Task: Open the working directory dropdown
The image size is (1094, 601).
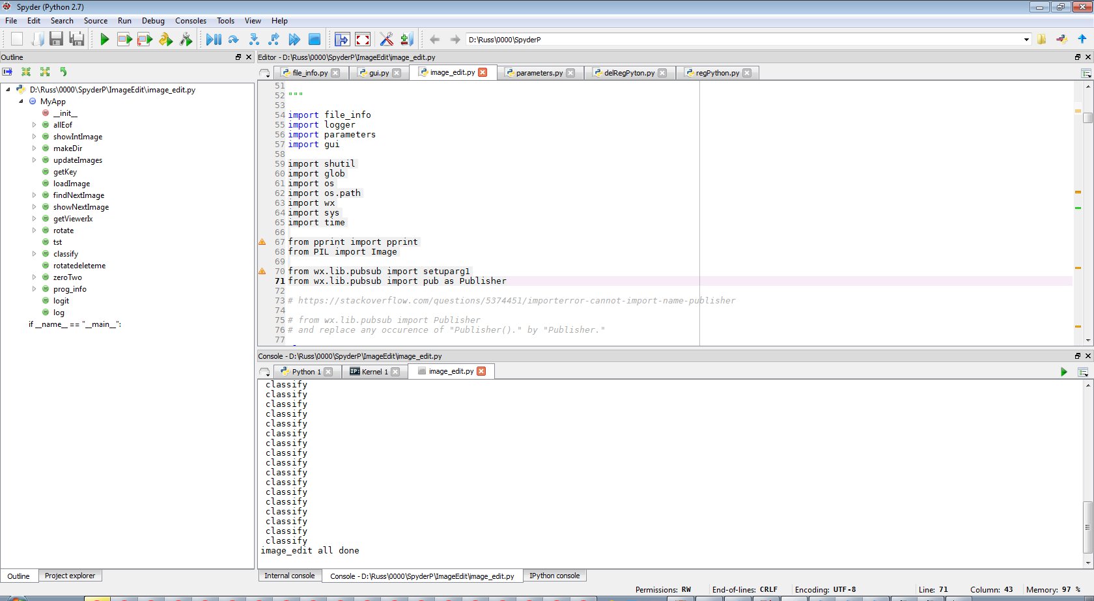Action: (1027, 40)
